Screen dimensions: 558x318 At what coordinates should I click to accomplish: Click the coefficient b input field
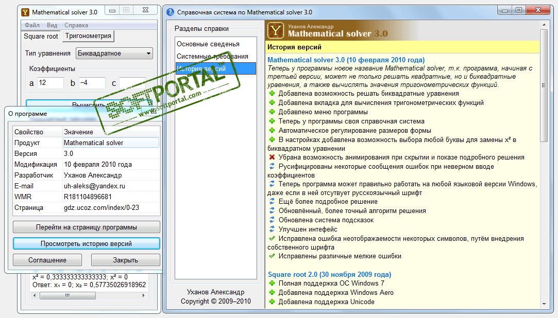pyautogui.click(x=92, y=83)
